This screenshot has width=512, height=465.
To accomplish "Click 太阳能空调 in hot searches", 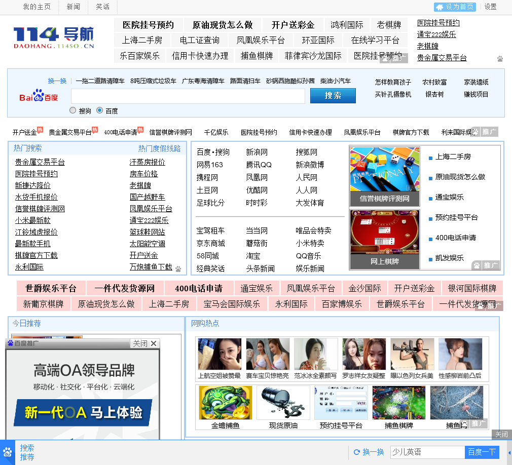I will [x=148, y=244].
